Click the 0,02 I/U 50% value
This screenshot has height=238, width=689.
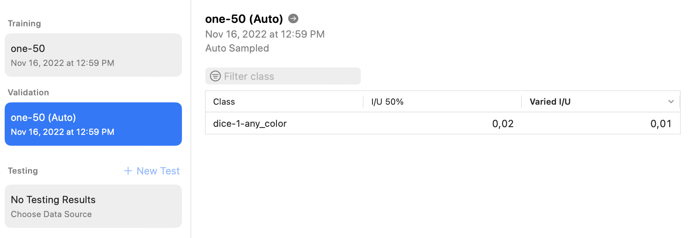503,124
